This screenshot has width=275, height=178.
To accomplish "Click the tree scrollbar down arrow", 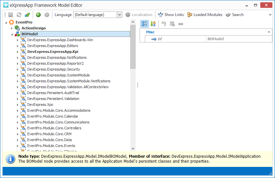I will (x=133, y=149).
